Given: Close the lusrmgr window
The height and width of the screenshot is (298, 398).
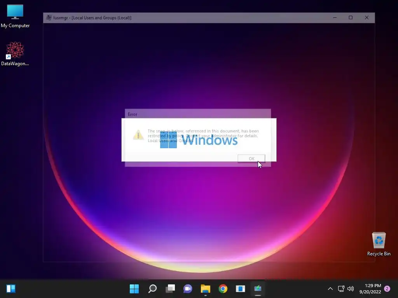Looking at the screenshot, I should pyautogui.click(x=367, y=18).
